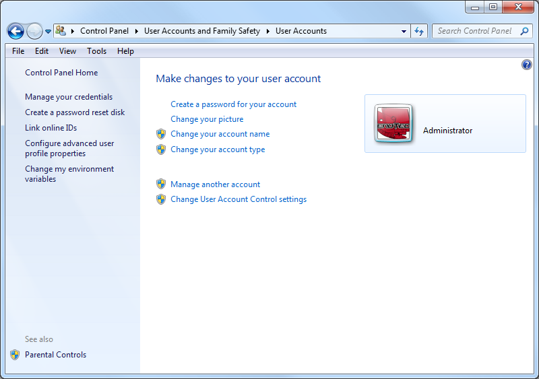Open the Tools menu
Screen dimensions: 539x379
[96, 51]
